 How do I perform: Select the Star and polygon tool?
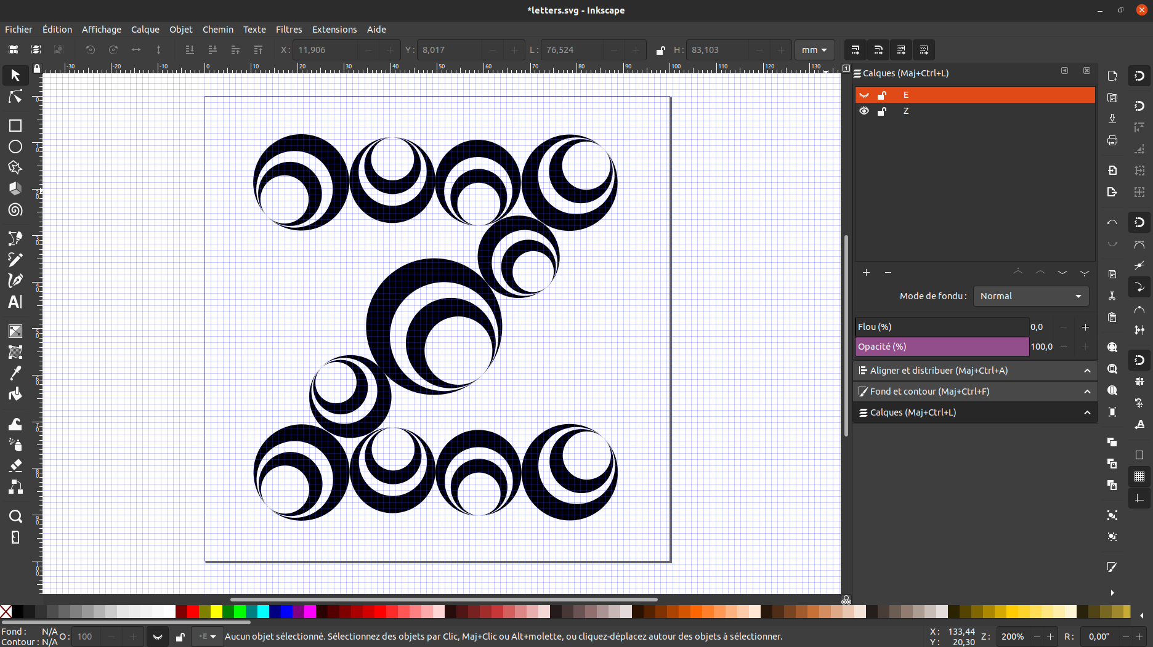click(15, 167)
